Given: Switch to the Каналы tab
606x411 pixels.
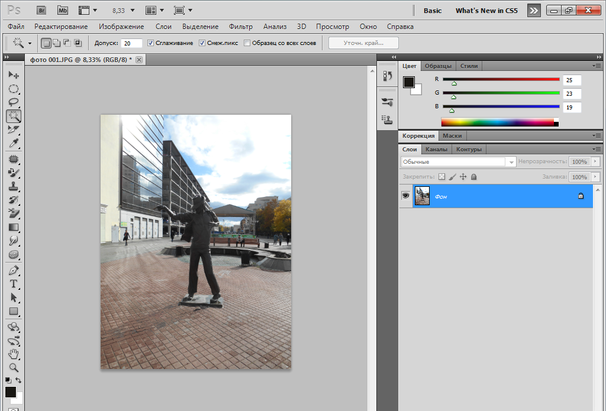Looking at the screenshot, I should click(436, 150).
